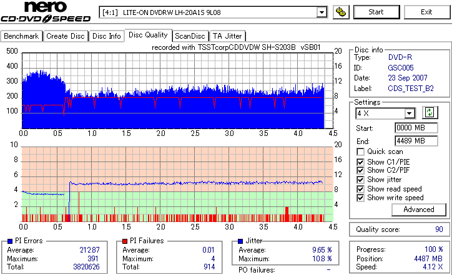Click the PI Failures lower graph
The image size is (452, 275).
click(x=177, y=185)
